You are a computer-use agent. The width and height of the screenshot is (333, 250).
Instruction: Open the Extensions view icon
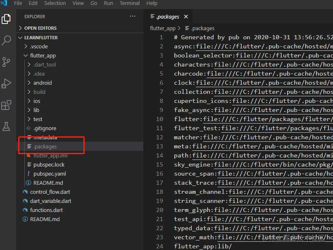(x=6, y=105)
